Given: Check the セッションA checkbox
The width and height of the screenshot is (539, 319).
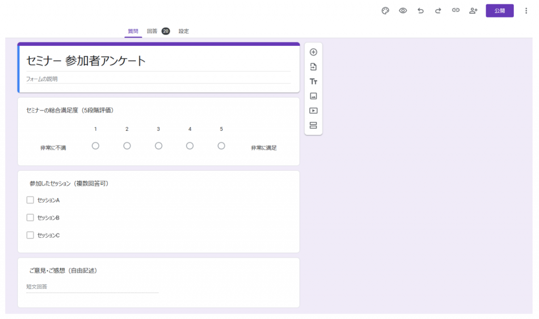Looking at the screenshot, I should point(30,200).
